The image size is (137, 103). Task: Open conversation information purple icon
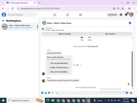coord(130,23)
